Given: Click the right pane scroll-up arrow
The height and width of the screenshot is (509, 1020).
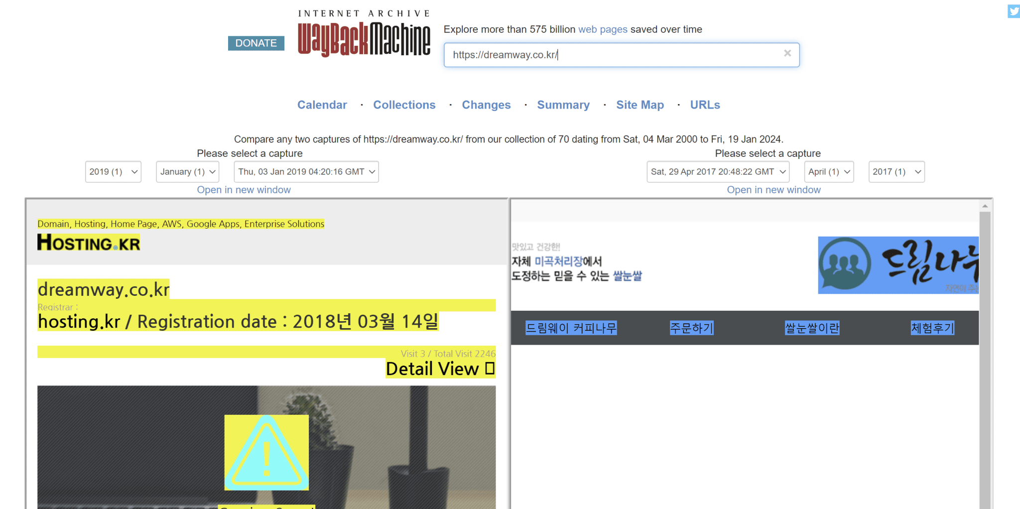Looking at the screenshot, I should click(x=985, y=206).
